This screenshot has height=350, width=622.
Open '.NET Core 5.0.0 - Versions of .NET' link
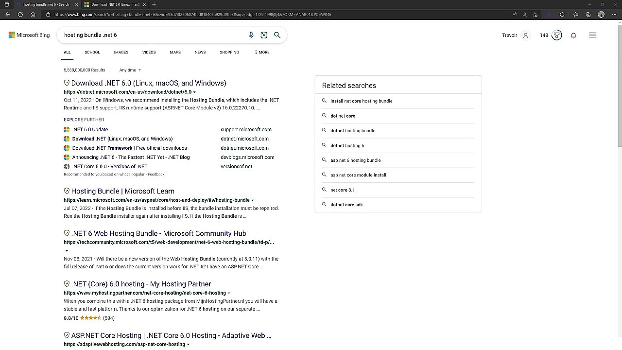click(110, 166)
